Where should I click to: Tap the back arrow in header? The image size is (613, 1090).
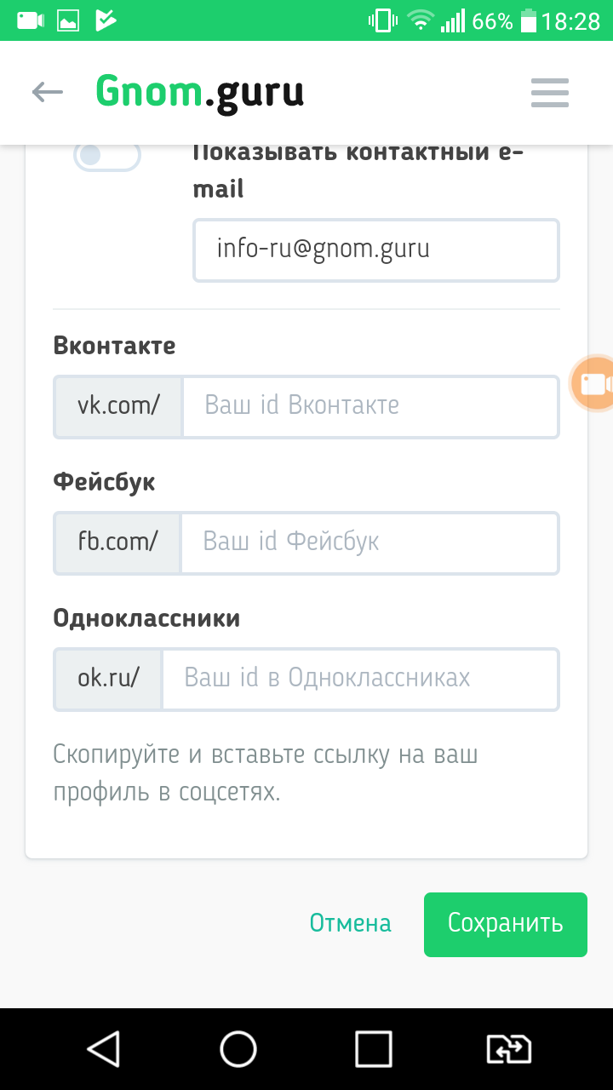pos(48,92)
